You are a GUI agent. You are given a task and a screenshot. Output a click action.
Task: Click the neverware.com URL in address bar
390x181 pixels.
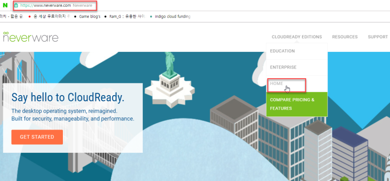point(45,5)
